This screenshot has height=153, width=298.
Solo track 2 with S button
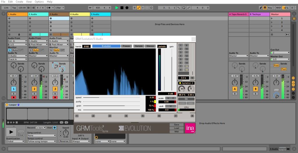pyautogui.click(x=34, y=93)
